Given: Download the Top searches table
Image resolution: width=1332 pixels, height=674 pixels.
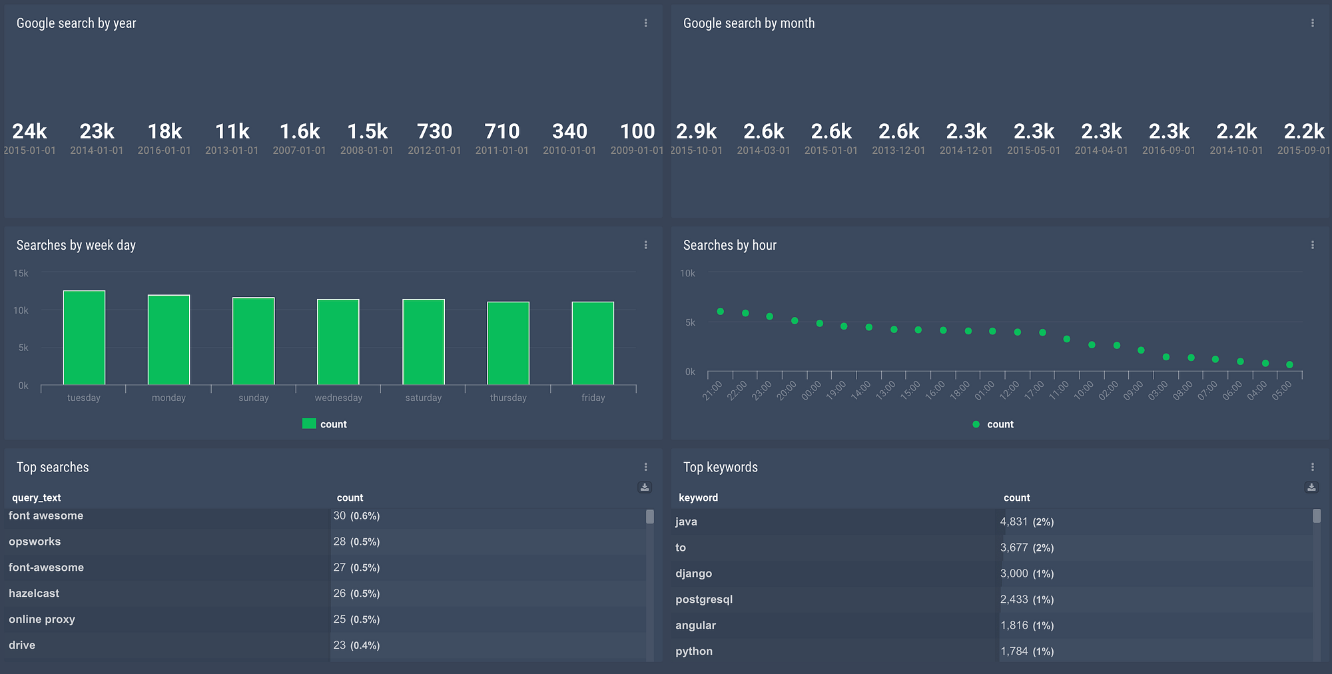Looking at the screenshot, I should [x=645, y=487].
